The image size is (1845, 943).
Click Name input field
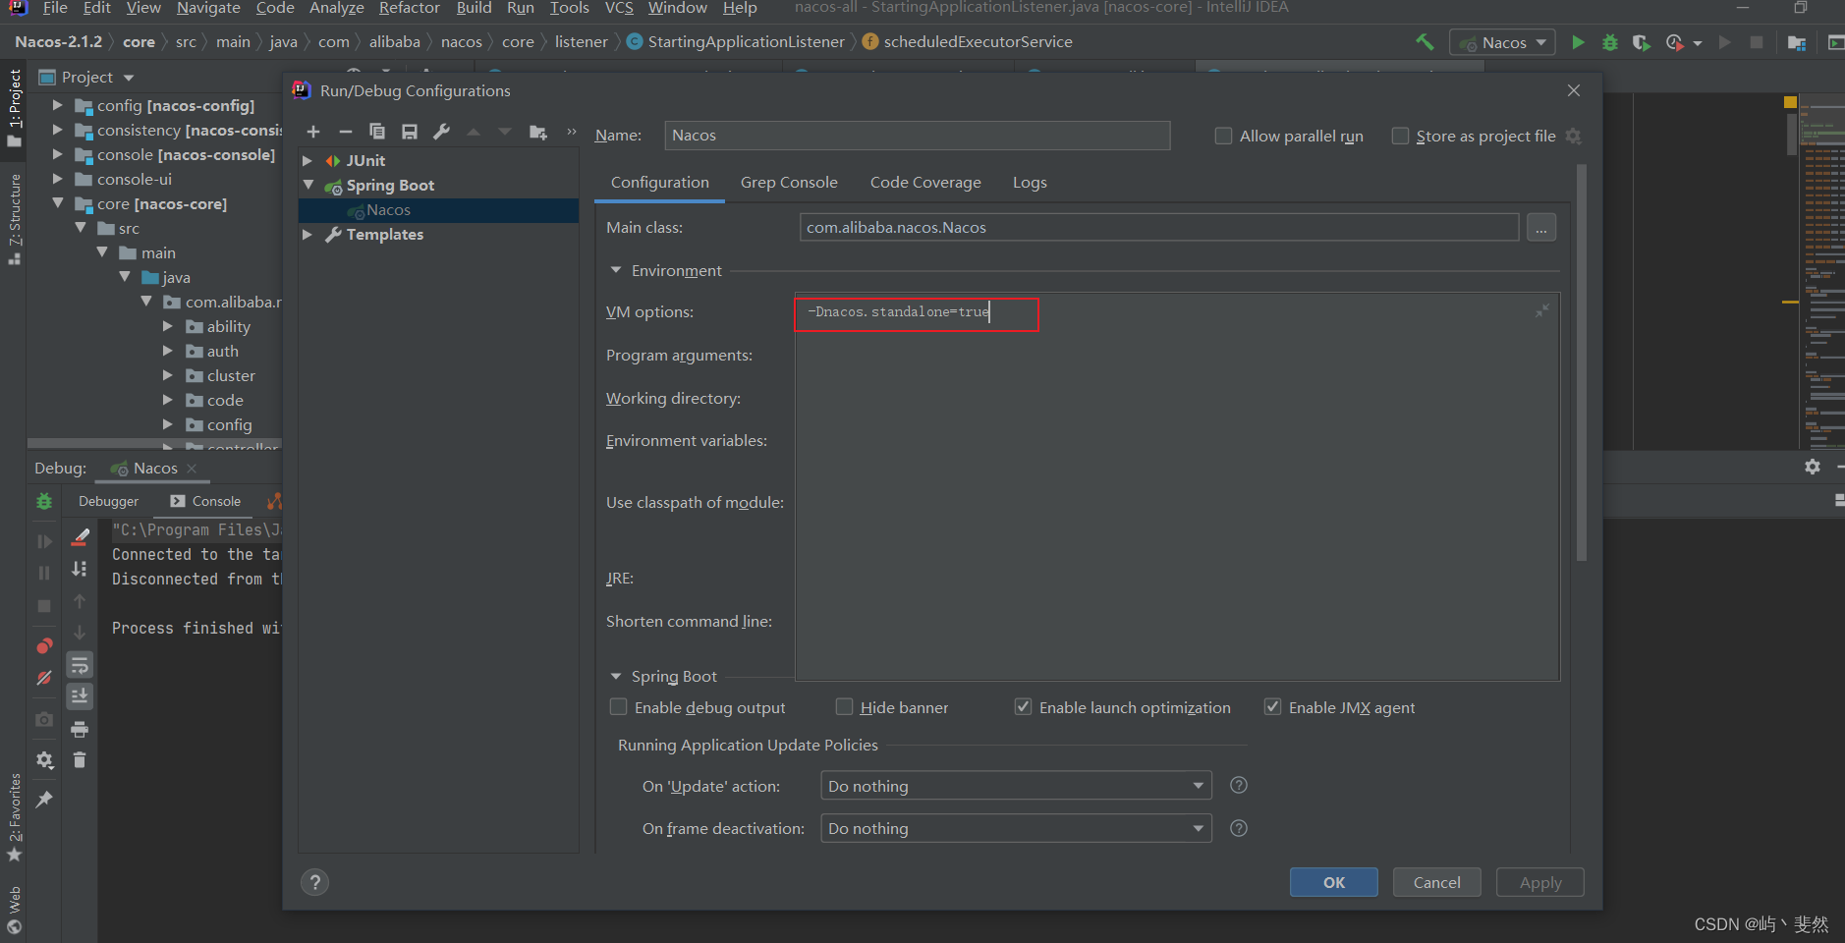pyautogui.click(x=918, y=136)
